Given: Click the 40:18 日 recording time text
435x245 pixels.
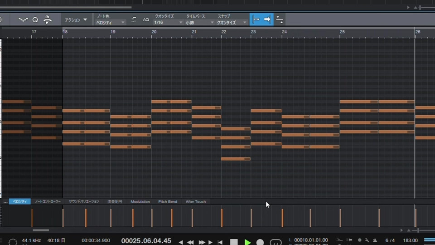Looking at the screenshot, I should 56,240.
